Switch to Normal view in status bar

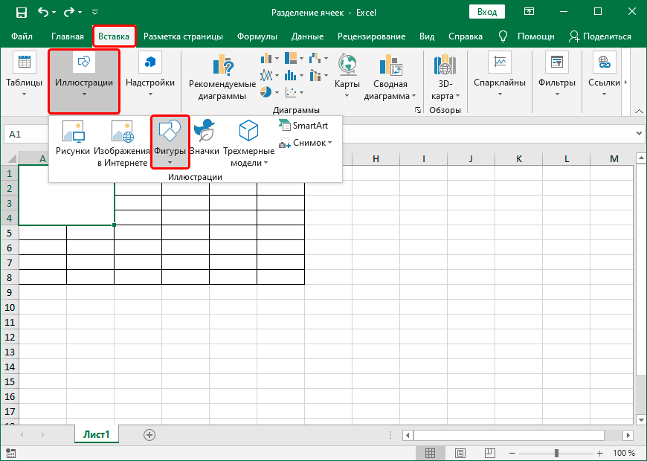pyautogui.click(x=430, y=453)
